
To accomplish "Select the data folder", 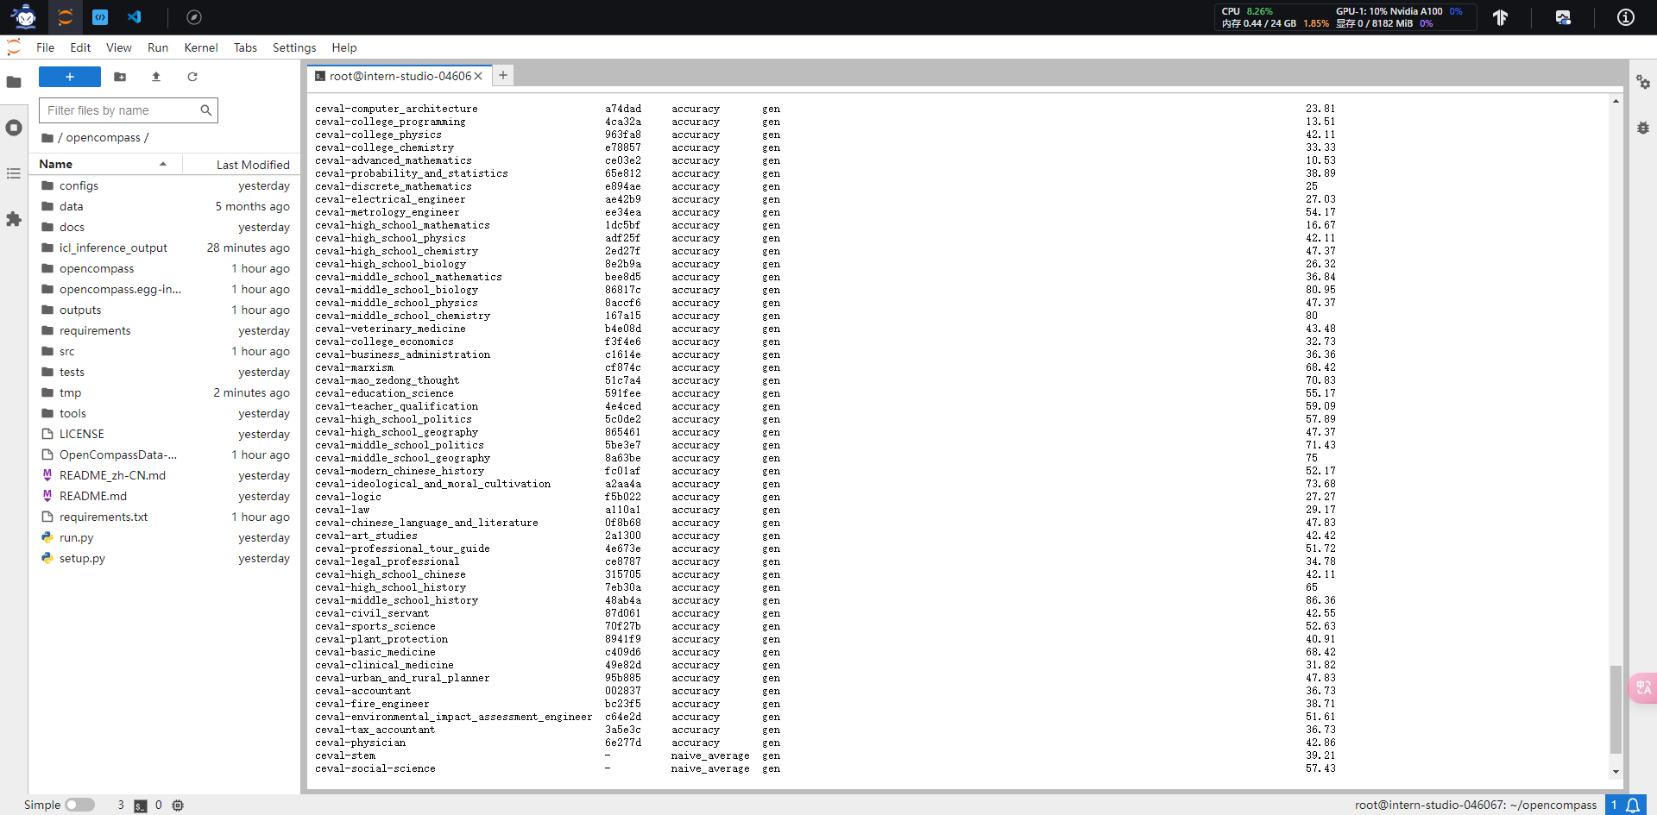I will click(x=166, y=206).
